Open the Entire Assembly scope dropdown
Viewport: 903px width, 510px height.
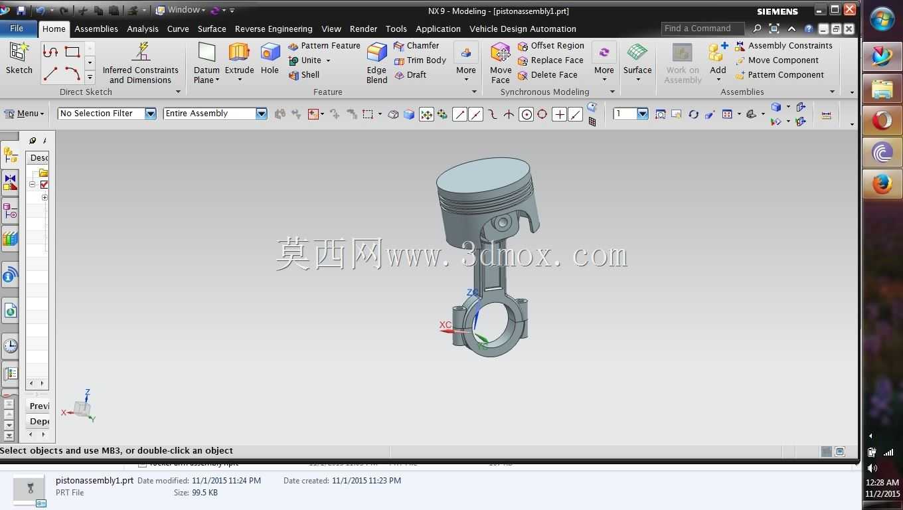click(261, 114)
